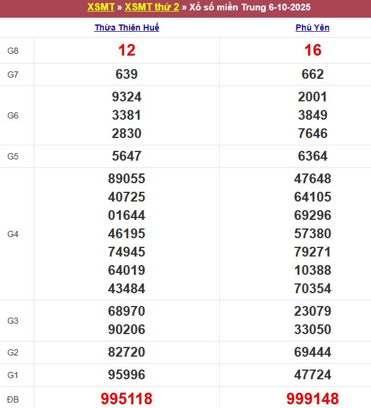Select the G3 number 68970

127,311
